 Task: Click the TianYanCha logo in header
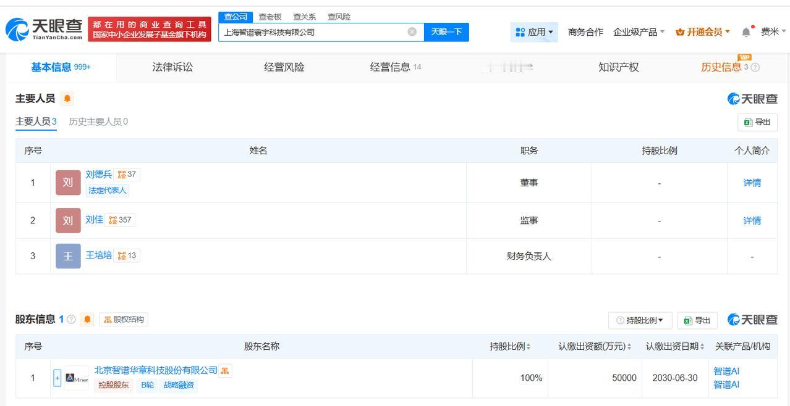44,28
